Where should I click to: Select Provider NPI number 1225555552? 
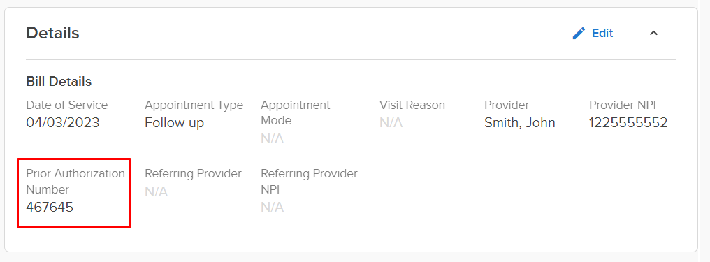pyautogui.click(x=628, y=123)
